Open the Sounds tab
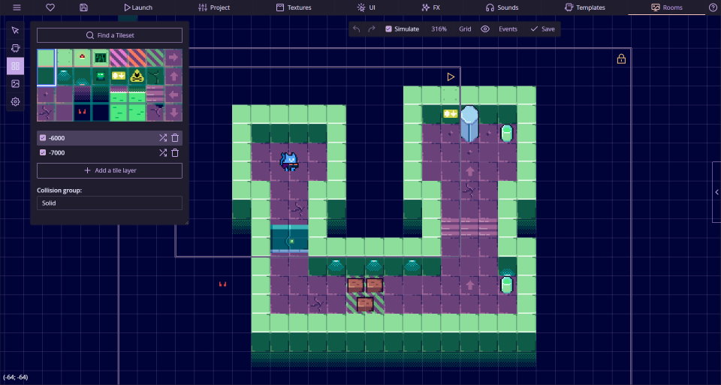This screenshot has height=385, width=721. [502, 8]
